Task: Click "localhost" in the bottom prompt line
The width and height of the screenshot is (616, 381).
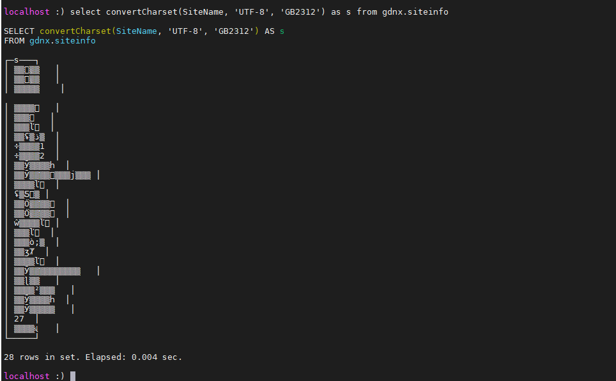Action: point(26,376)
